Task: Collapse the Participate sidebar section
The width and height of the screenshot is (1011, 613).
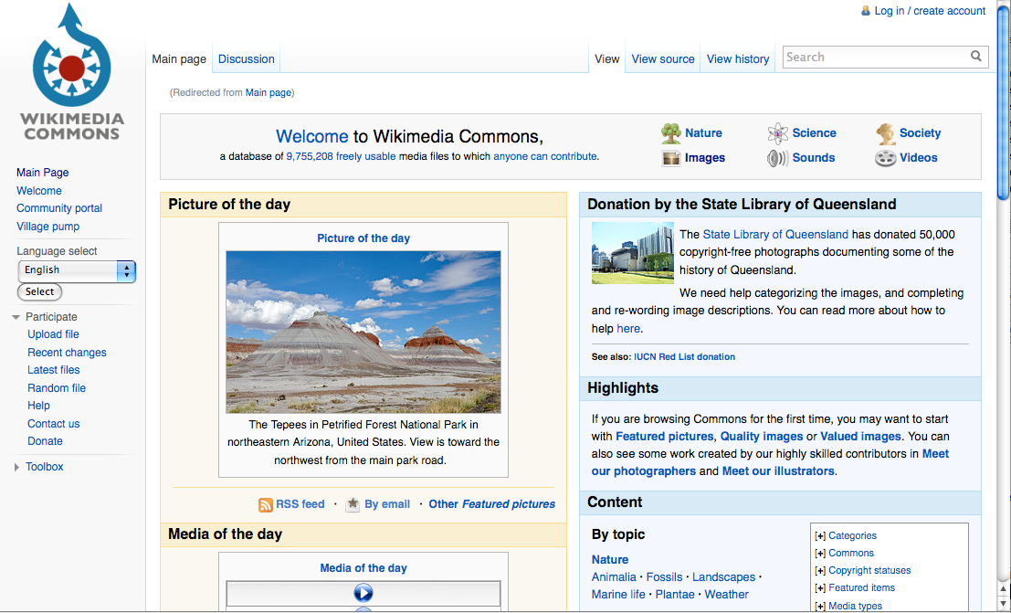Action: tap(16, 318)
